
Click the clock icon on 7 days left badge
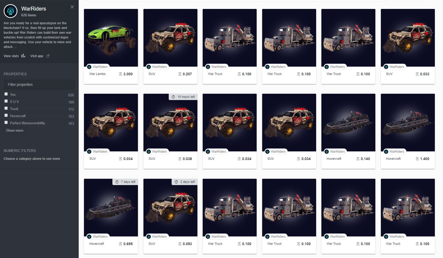[x=117, y=182]
